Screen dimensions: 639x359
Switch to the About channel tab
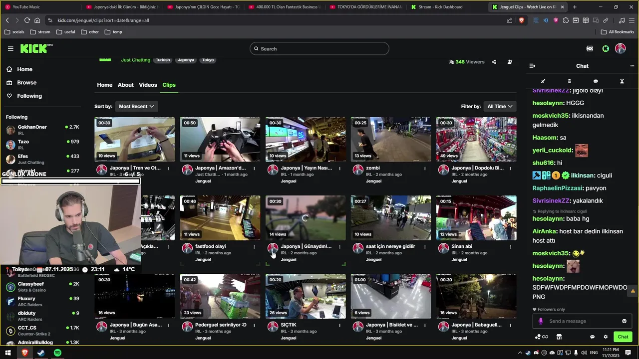pyautogui.click(x=126, y=85)
